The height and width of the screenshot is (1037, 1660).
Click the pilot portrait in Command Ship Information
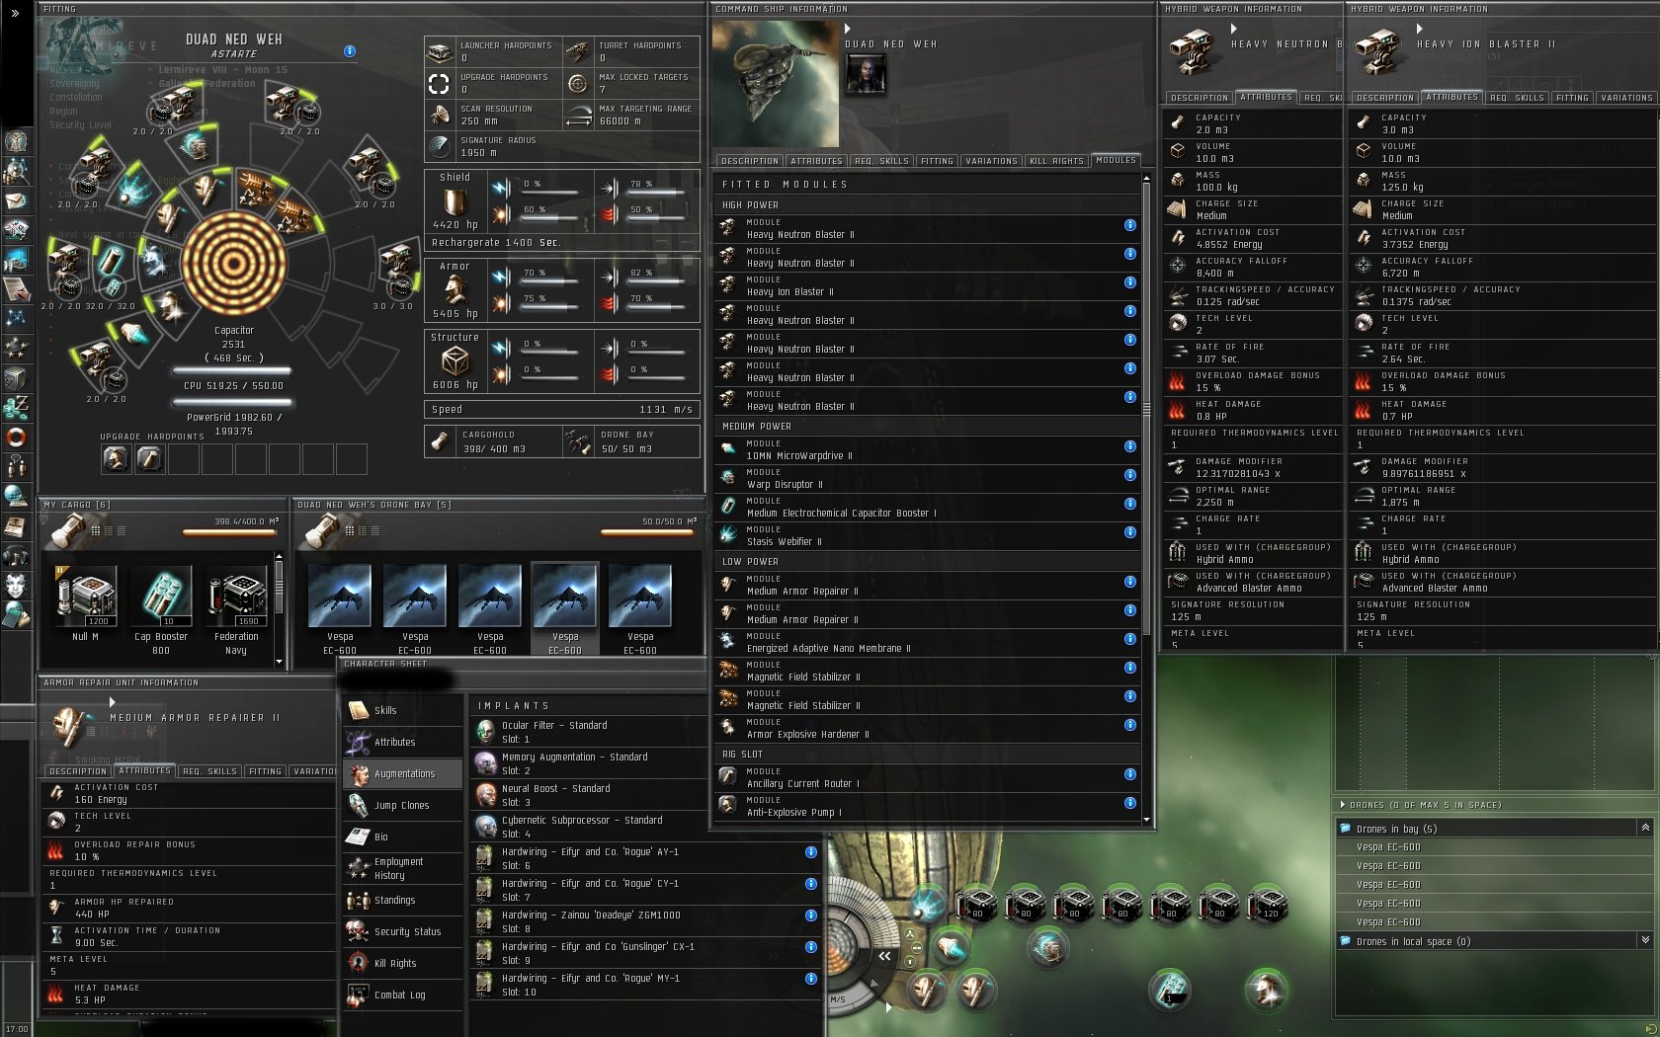pyautogui.click(x=867, y=74)
